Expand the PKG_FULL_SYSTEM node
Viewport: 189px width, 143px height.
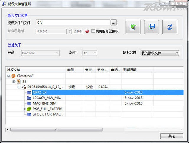point(24,109)
